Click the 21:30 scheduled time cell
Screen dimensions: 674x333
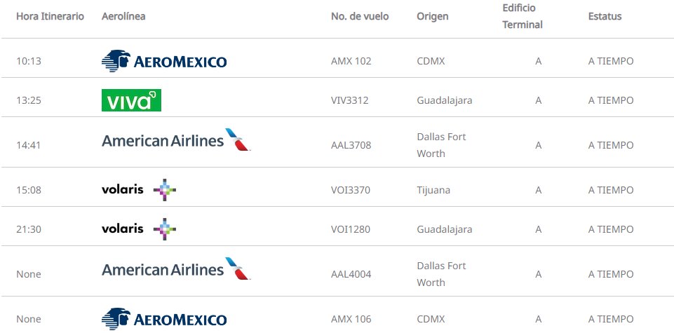[x=29, y=229]
